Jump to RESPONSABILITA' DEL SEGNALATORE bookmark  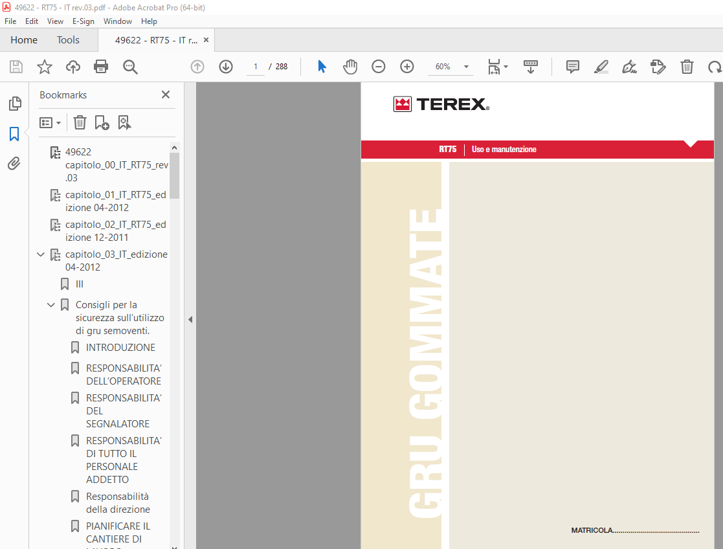coord(124,410)
